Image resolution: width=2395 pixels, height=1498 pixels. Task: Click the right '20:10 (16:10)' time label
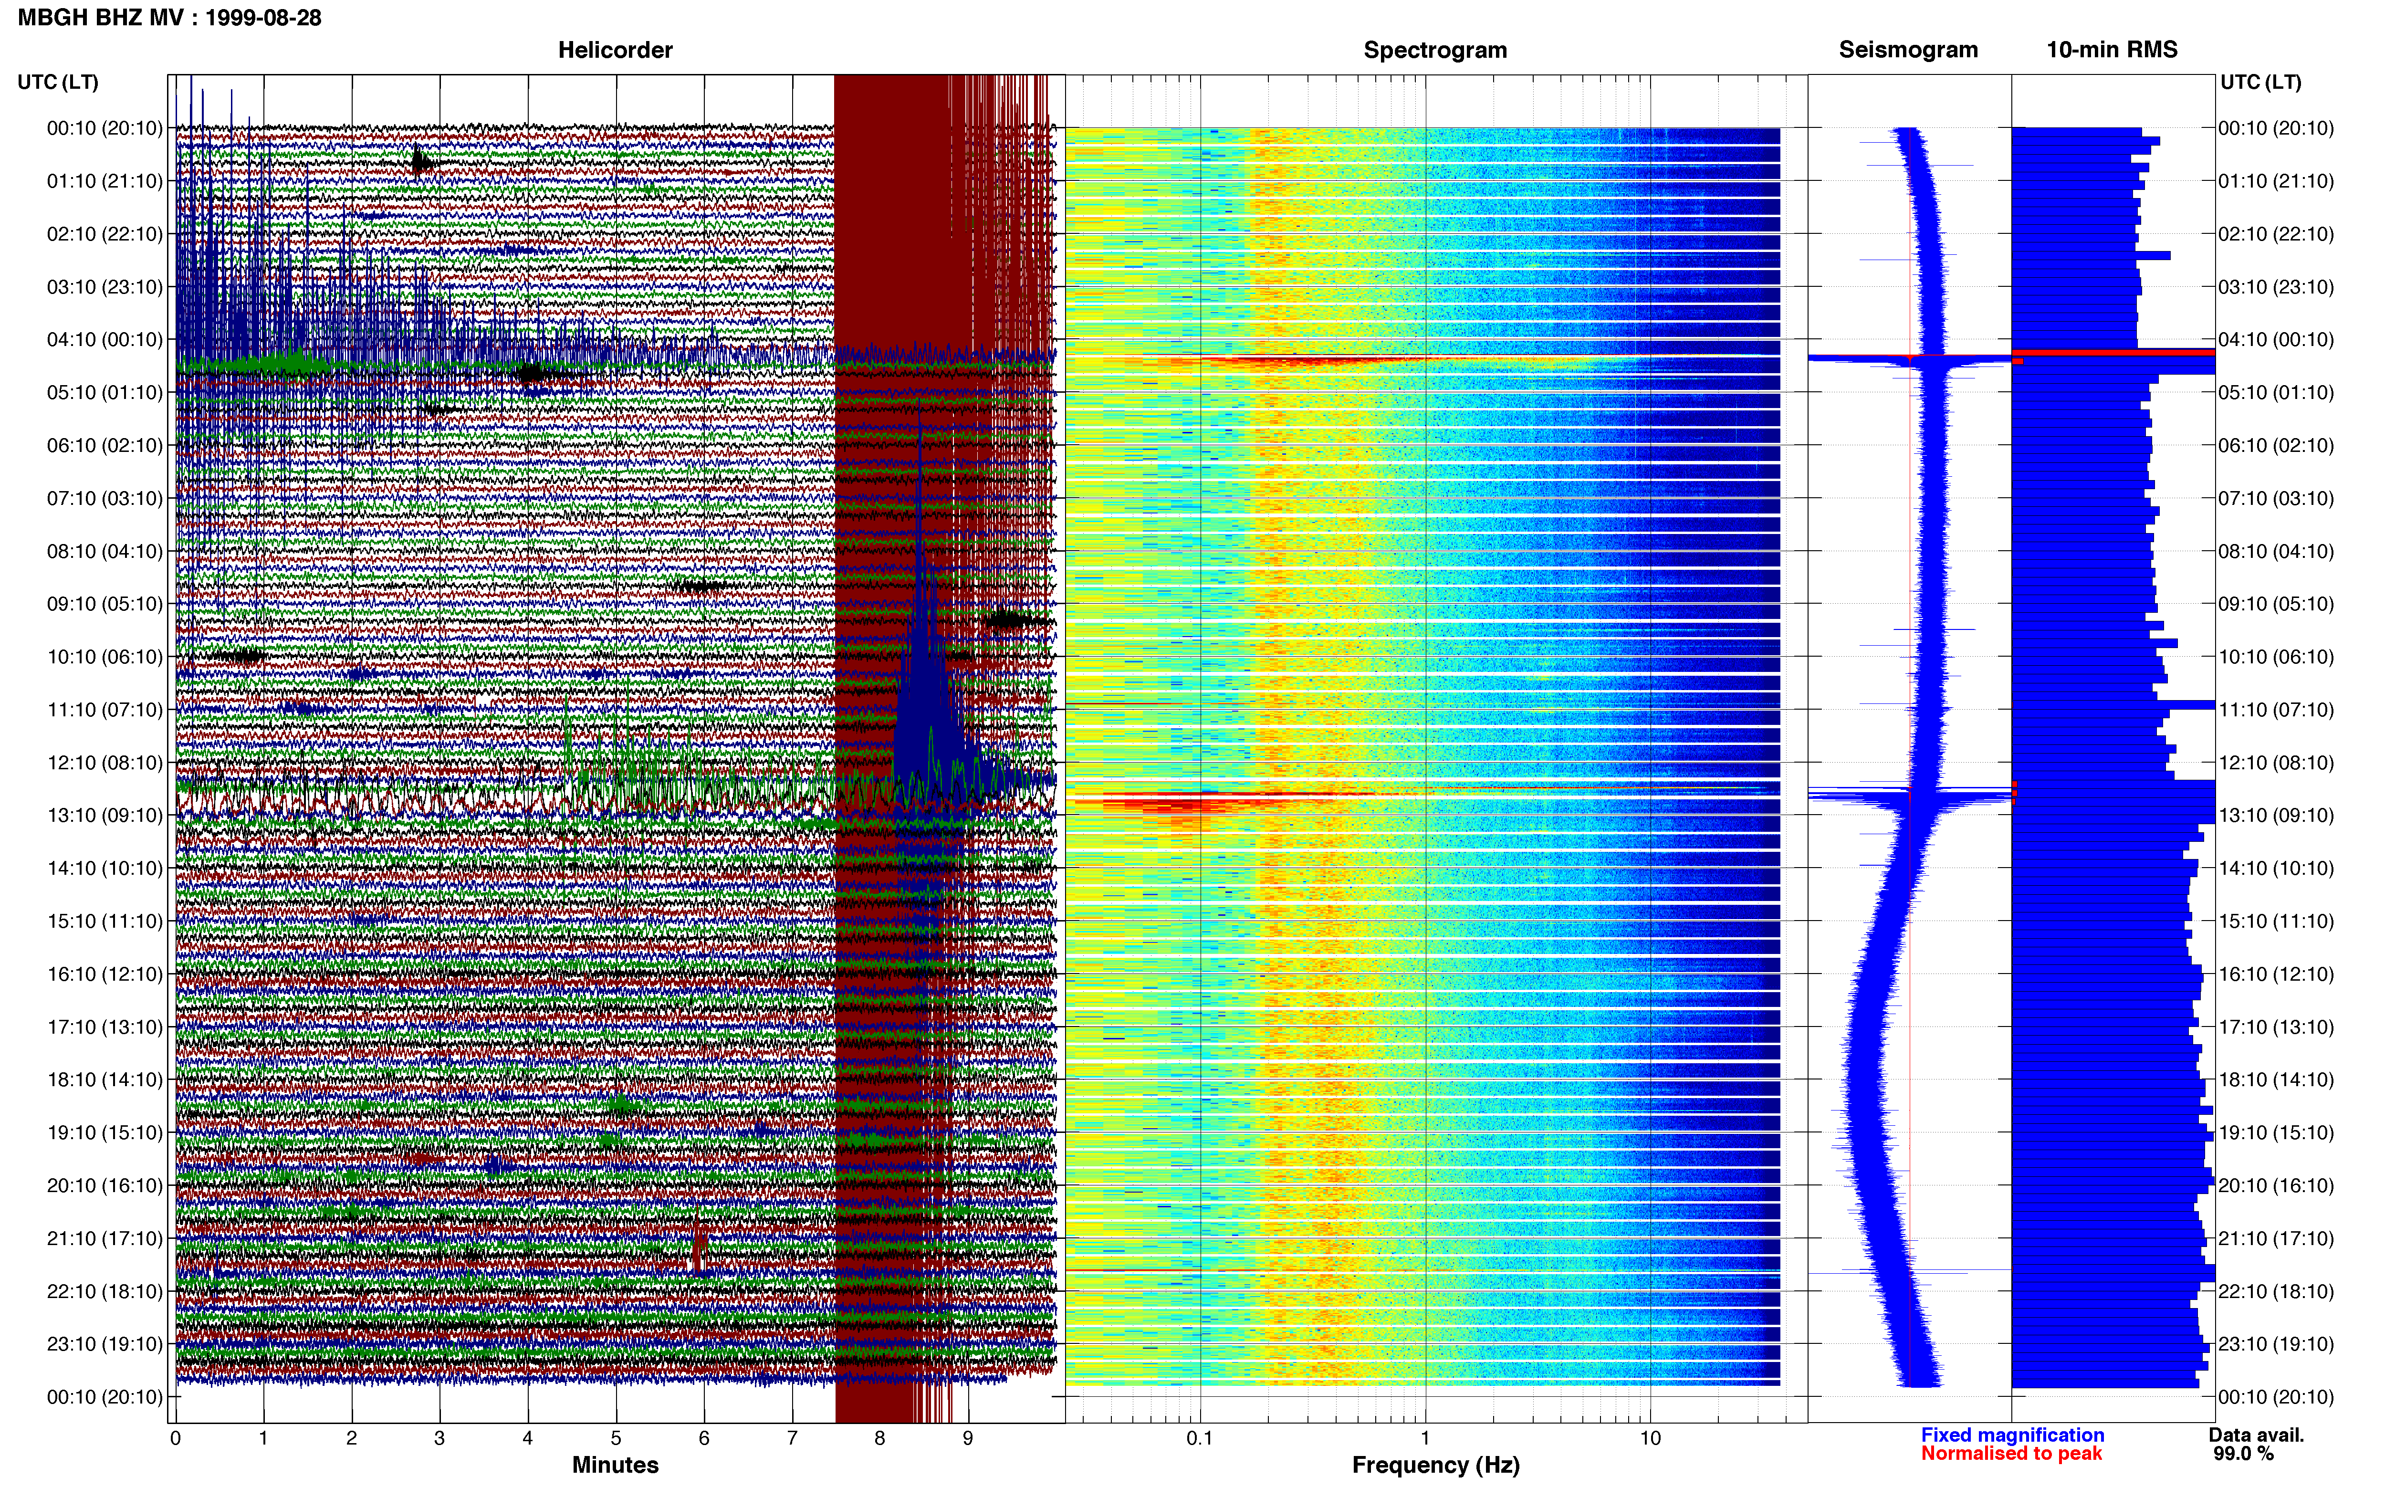pyautogui.click(x=2276, y=1186)
